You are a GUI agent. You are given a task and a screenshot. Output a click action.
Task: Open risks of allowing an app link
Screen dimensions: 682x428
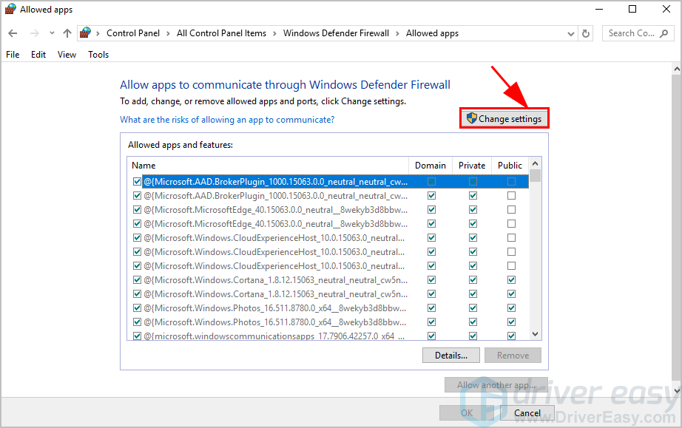pos(227,120)
